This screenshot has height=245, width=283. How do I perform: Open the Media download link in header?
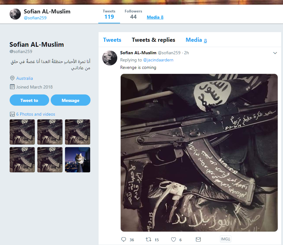coord(155,17)
